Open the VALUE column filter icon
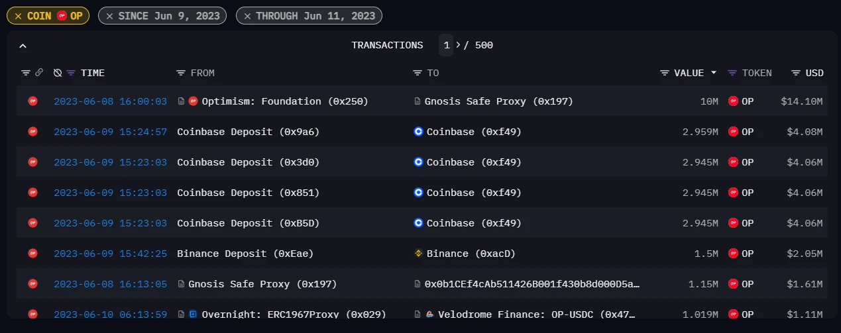 665,73
